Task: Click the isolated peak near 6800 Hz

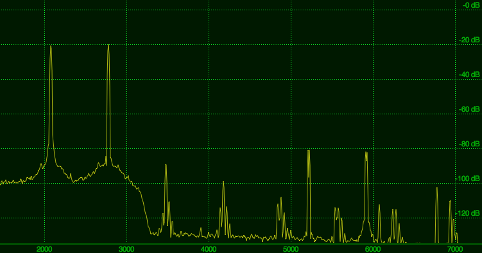Action: tap(437, 189)
